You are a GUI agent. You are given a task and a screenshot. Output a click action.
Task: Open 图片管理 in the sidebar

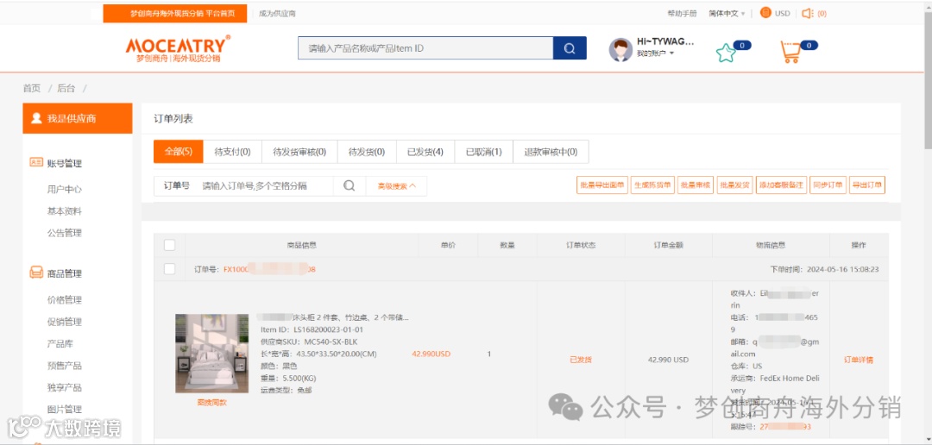(x=65, y=410)
